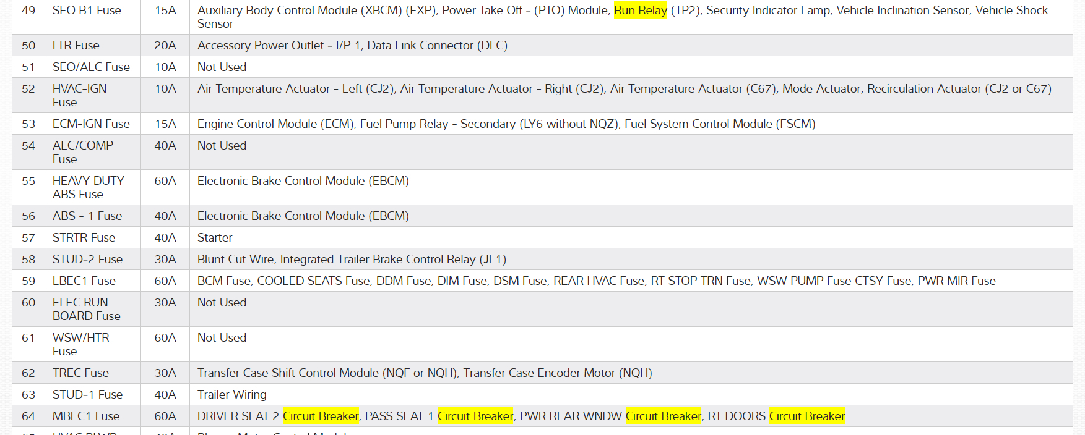1085x435 pixels.
Task: Select the MBEC1 Fuse name cell
Action: [x=86, y=416]
